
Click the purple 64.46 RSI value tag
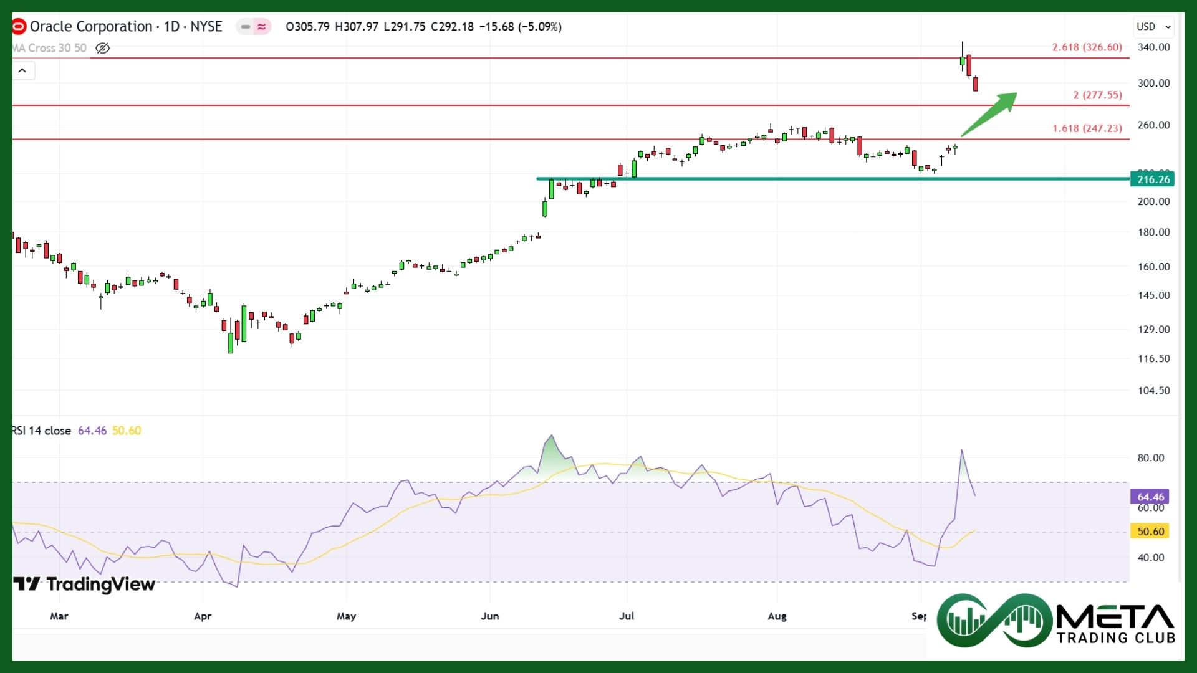coord(1150,497)
